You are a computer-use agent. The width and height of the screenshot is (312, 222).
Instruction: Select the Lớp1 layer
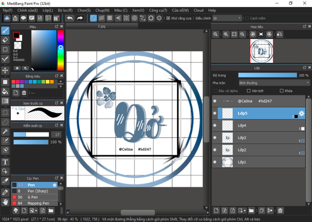coord(259,162)
